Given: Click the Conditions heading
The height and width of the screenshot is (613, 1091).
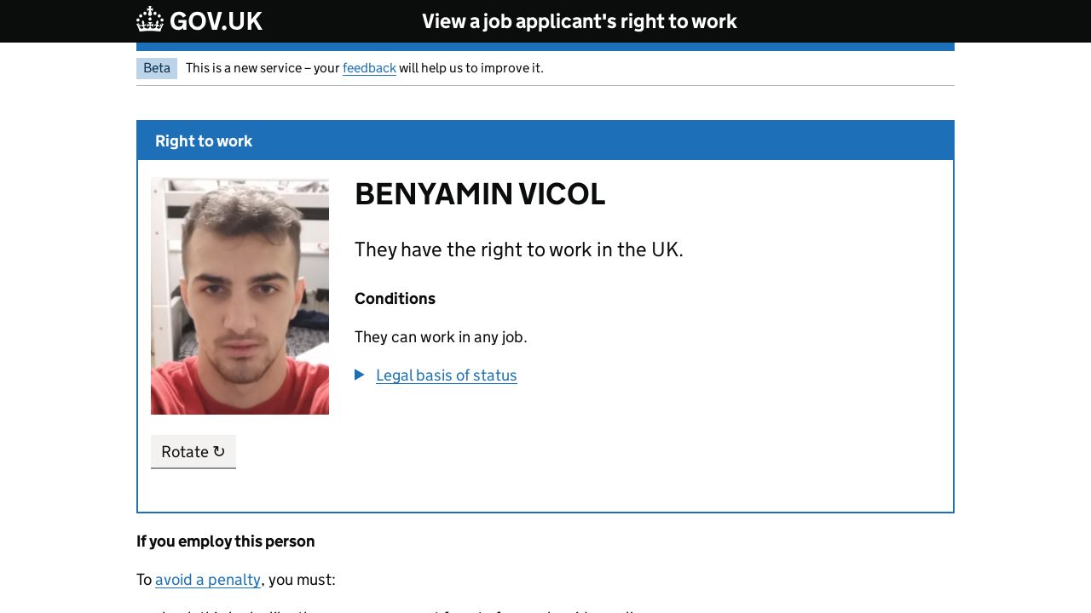Looking at the screenshot, I should click(395, 299).
